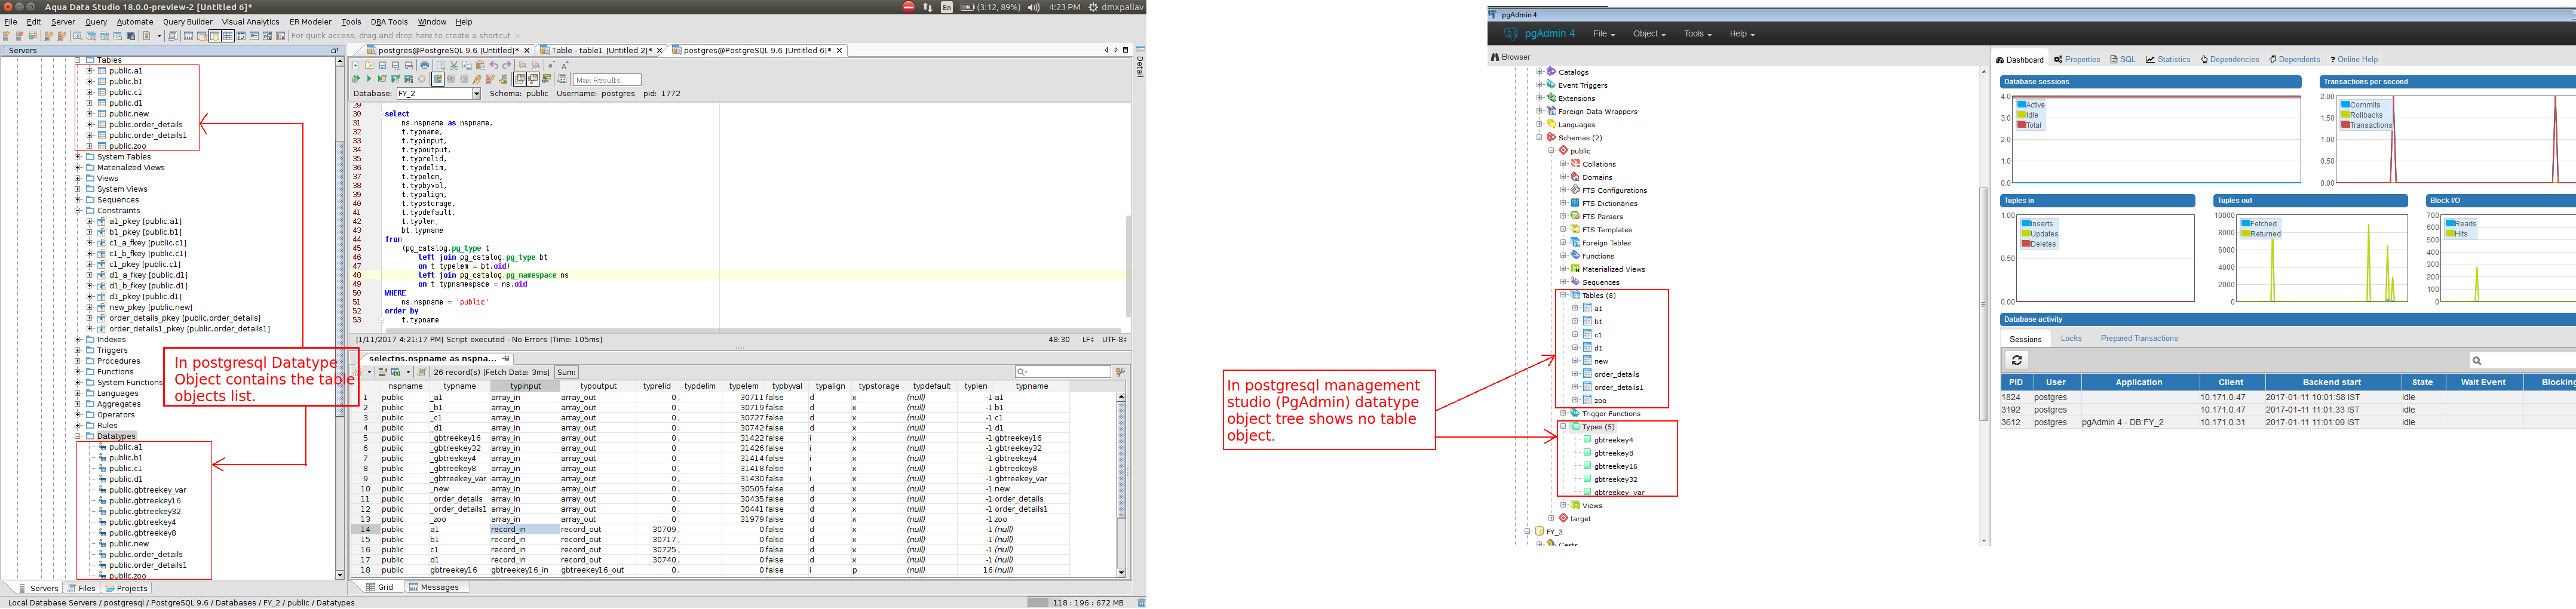2576x609 pixels.
Task: Collapse the Datatypes folder
Action: coord(78,437)
